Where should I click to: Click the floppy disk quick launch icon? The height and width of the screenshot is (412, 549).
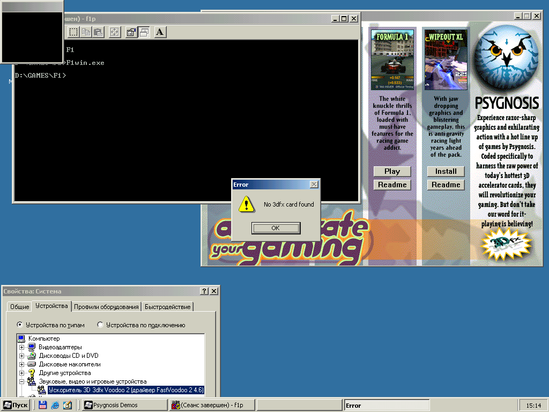tap(42, 406)
